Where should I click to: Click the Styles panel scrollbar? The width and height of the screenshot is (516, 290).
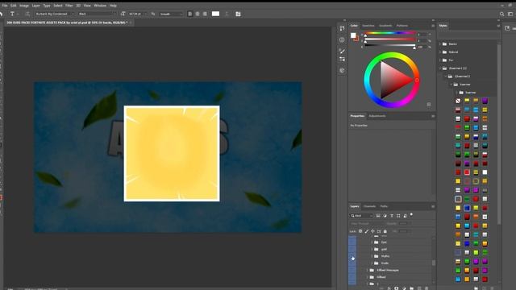click(499, 135)
